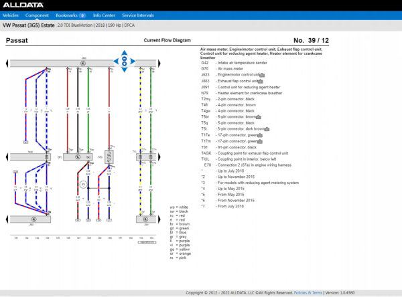
Task: Click left continuation arrow at top of diagram
Action: tap(6, 64)
